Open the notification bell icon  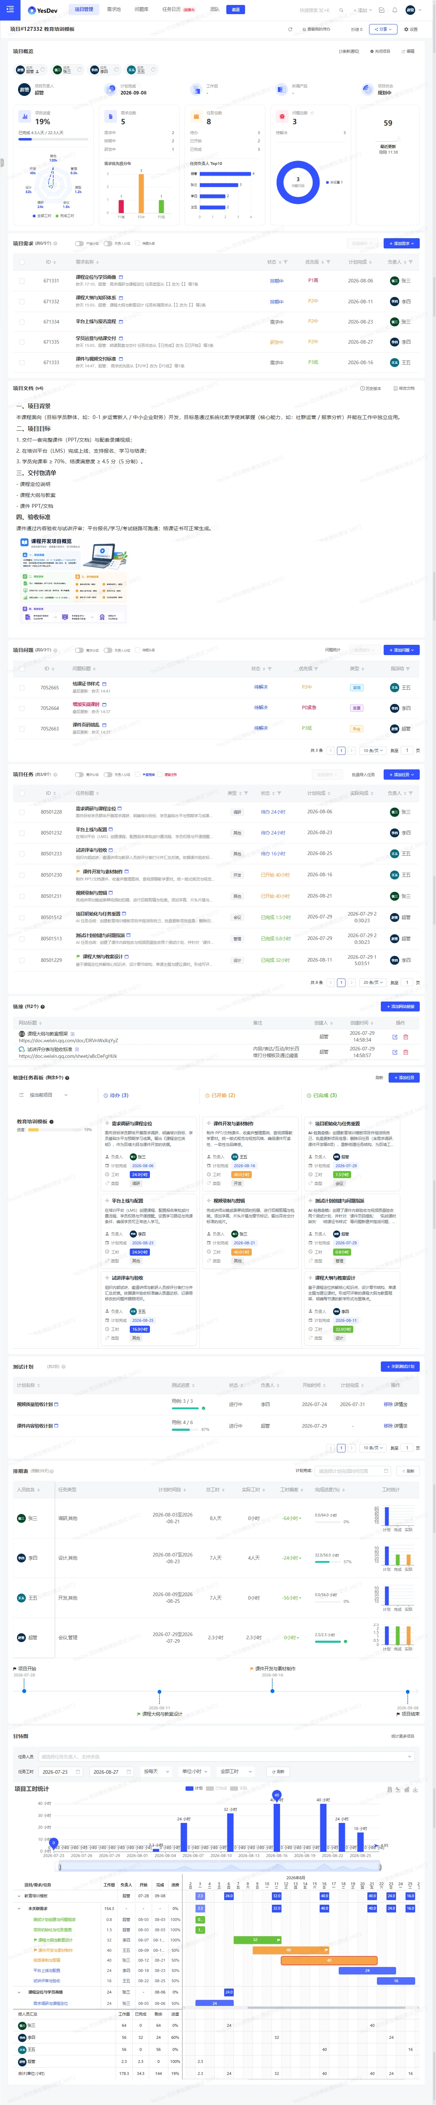point(394,11)
